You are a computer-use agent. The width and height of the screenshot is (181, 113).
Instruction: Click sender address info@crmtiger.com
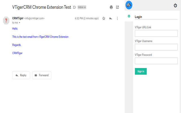point(34,18)
